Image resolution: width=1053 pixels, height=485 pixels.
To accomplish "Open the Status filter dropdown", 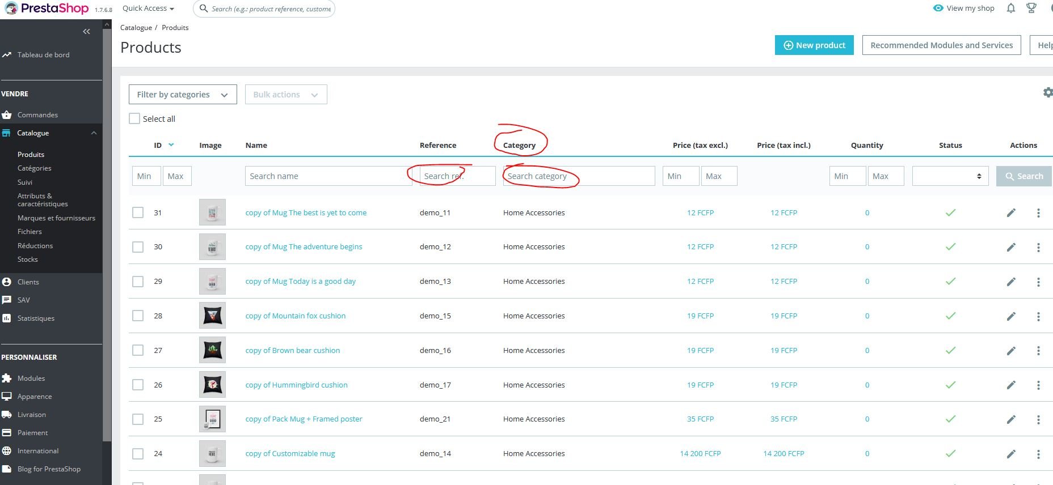I will tap(950, 176).
